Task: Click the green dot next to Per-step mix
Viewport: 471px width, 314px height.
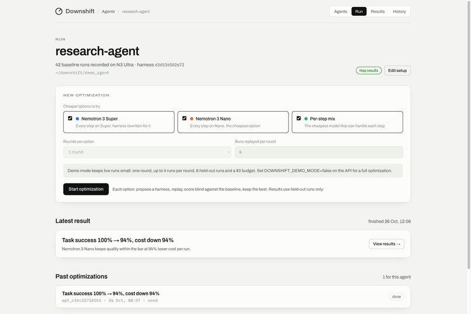Action: coord(306,119)
